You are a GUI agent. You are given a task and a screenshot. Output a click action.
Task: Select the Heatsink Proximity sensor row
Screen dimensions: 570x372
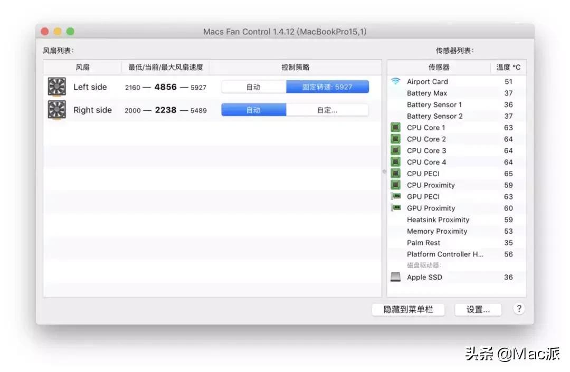[438, 220]
